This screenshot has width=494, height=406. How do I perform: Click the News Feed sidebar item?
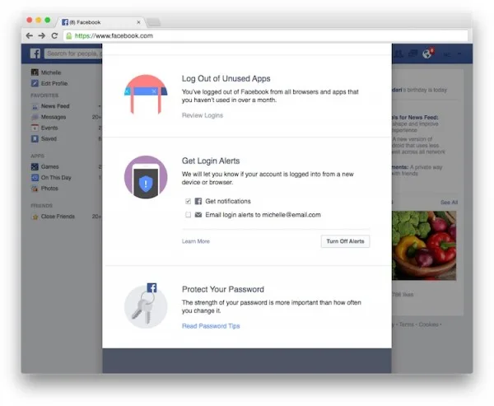pyautogui.click(x=55, y=106)
